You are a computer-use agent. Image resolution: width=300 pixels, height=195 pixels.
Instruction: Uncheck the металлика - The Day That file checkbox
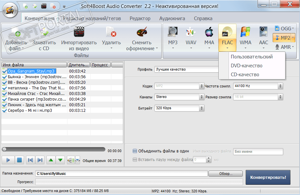pyautogui.click(x=4, y=88)
